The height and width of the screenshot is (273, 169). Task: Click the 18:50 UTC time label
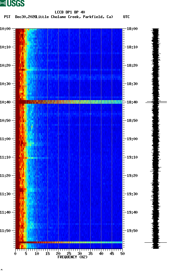pyautogui.click(x=132, y=121)
